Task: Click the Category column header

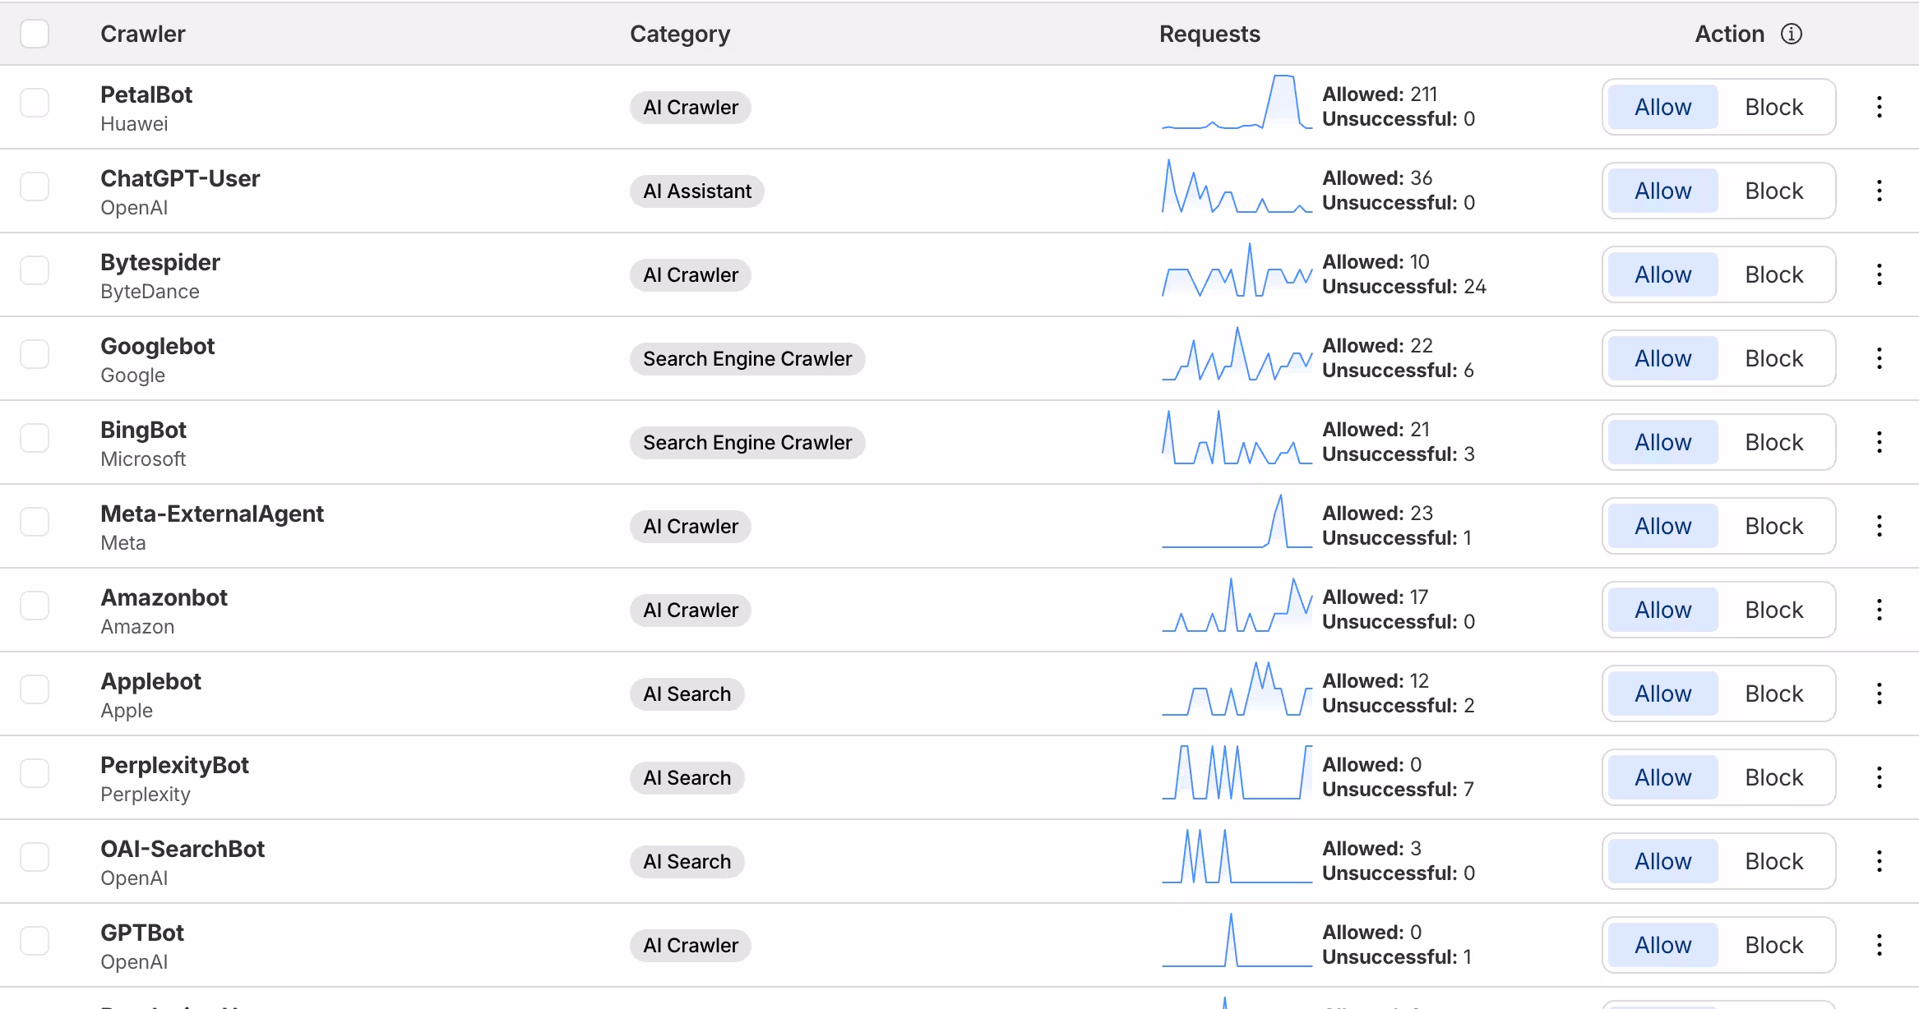Action: pyautogui.click(x=680, y=34)
